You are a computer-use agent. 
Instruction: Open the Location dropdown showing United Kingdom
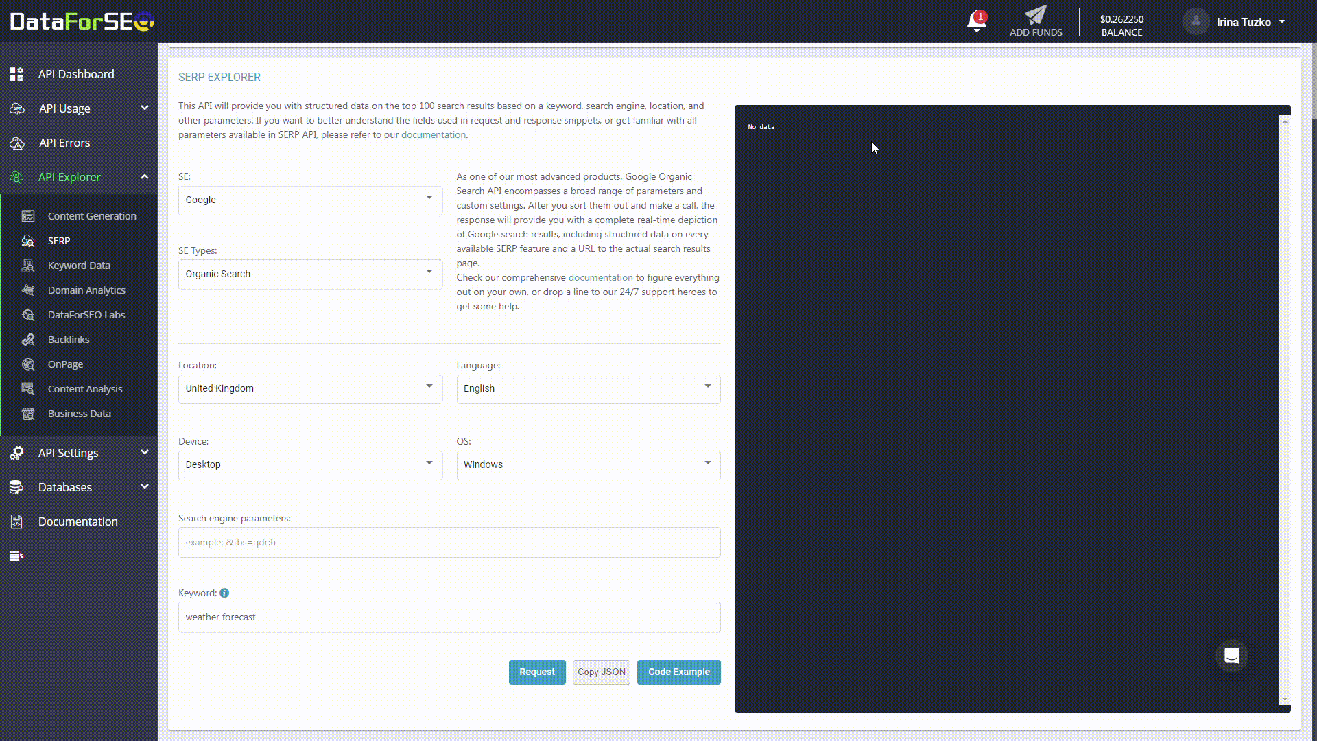coord(310,388)
